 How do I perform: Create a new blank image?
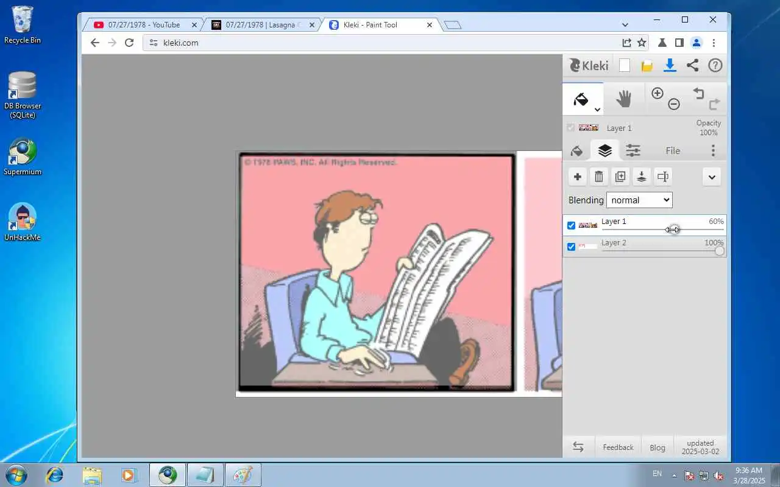point(624,65)
